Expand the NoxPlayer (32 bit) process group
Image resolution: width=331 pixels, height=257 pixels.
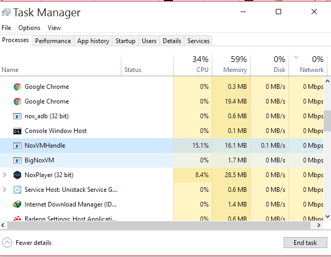coord(4,175)
